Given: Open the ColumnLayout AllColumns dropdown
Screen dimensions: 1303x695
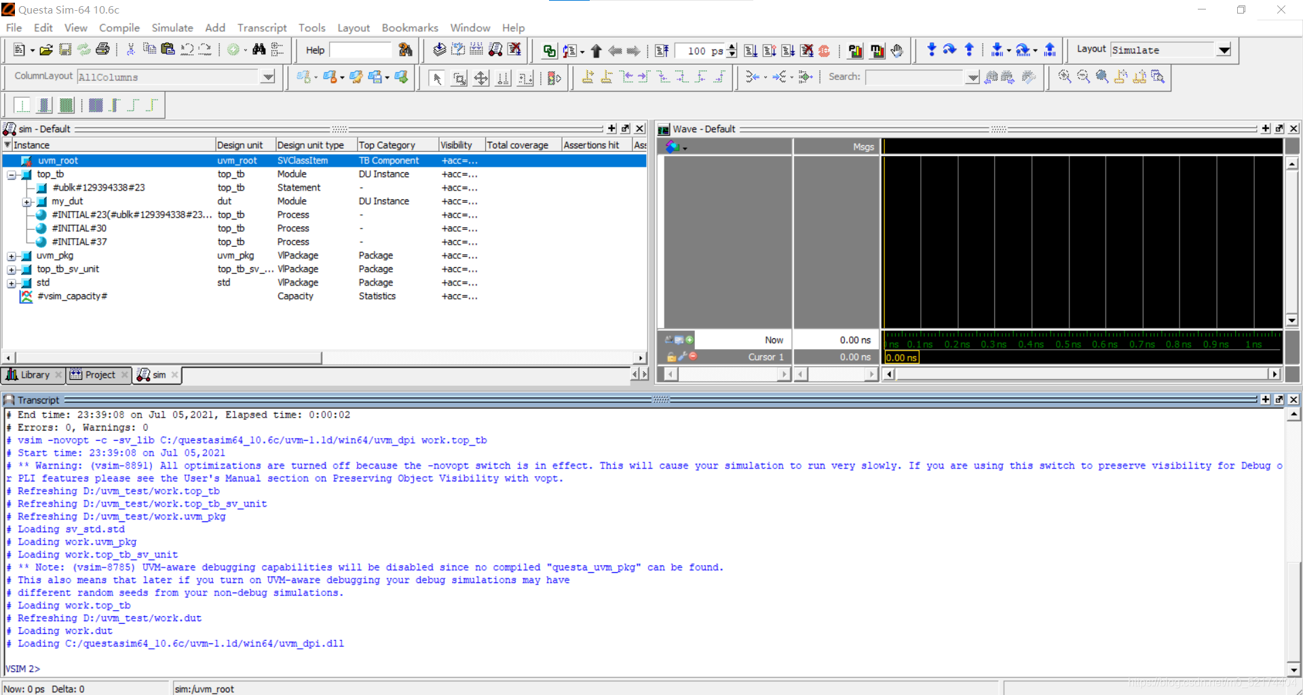Looking at the screenshot, I should (x=268, y=77).
